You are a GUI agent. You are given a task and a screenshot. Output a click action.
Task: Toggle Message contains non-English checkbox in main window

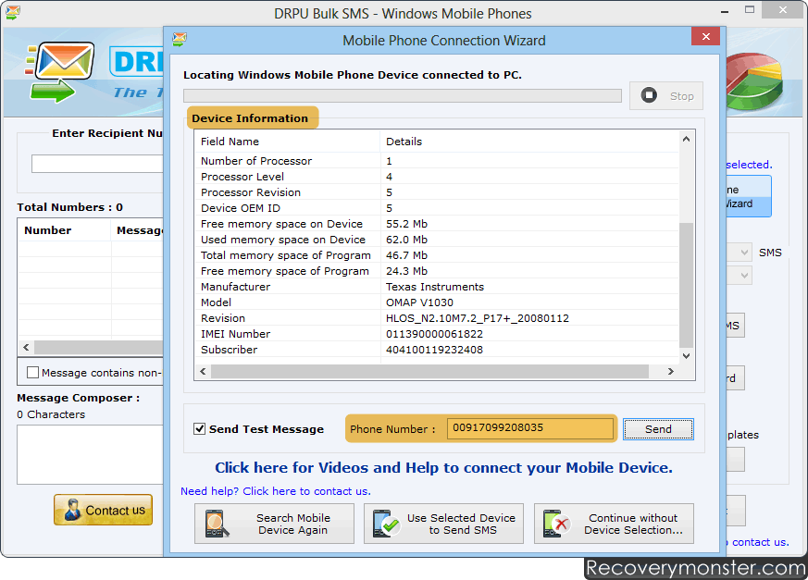[x=32, y=373]
